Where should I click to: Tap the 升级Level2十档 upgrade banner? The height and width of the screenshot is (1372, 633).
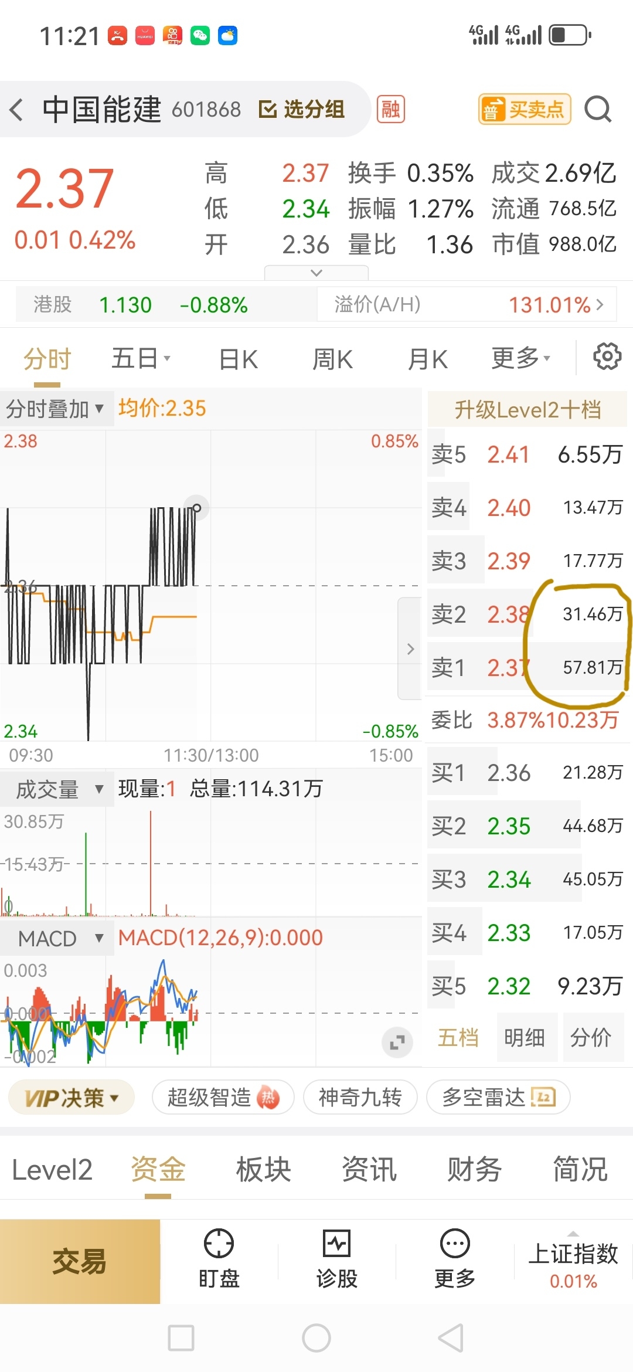pos(527,409)
